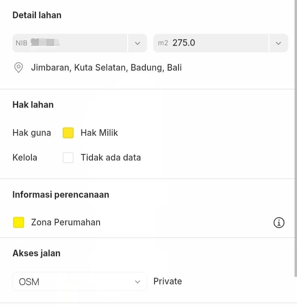Select the Hak Milik label
Image resolution: width=297 pixels, height=307 pixels.
(99, 133)
